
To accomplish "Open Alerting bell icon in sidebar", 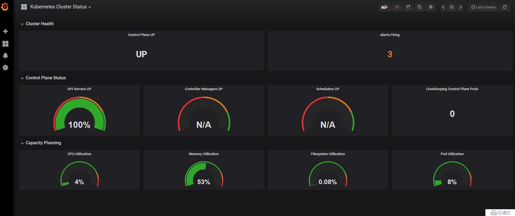I will coord(5,55).
